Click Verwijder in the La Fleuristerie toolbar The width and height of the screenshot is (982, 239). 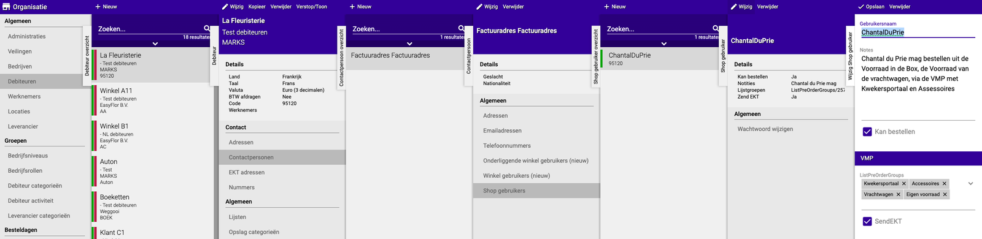pos(281,7)
